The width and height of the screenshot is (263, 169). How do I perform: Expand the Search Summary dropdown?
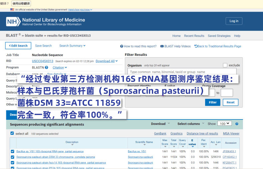pyautogui.click(x=72, y=46)
